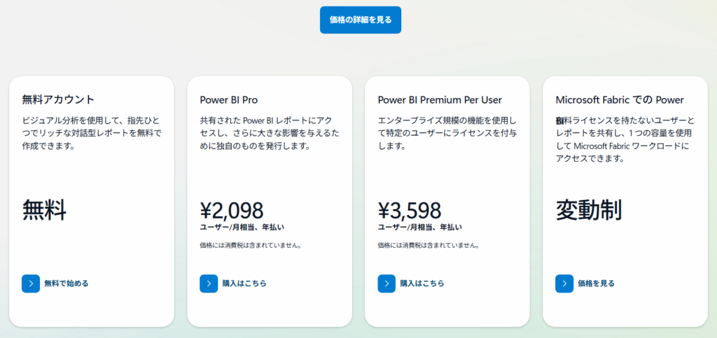Click the arrow icon in Premium Per User card
717x338 pixels.
387,283
